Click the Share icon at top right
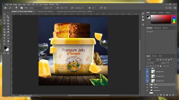Image resolution: width=179 pixels, height=100 pixels. pos(175,8)
